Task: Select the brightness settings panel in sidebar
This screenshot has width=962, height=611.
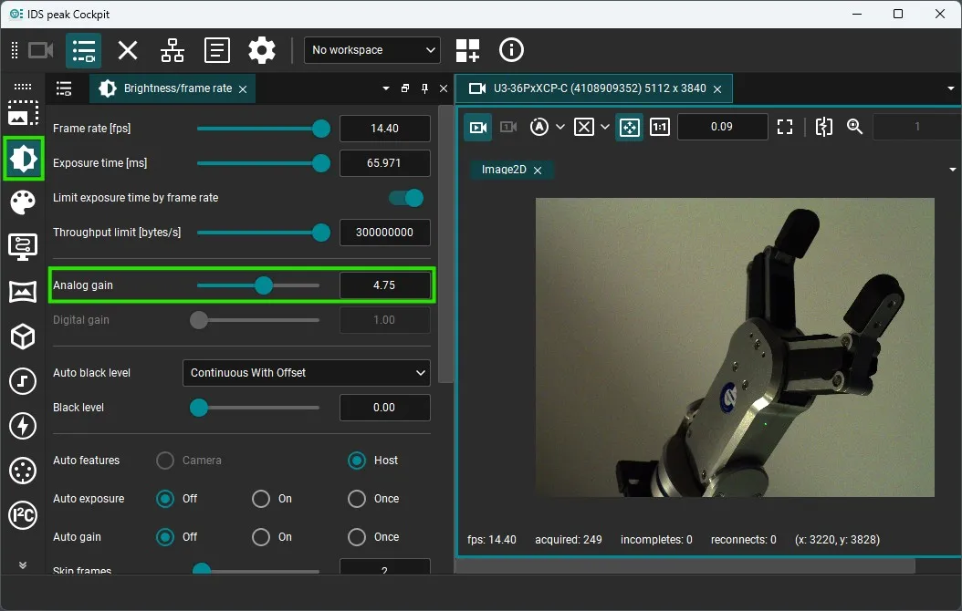Action: pos(22,159)
